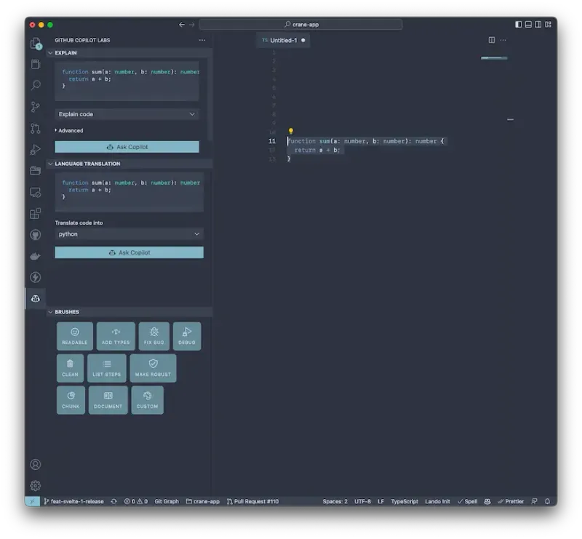
Task: Click Ask Copilot under Explain code
Action: click(x=127, y=147)
